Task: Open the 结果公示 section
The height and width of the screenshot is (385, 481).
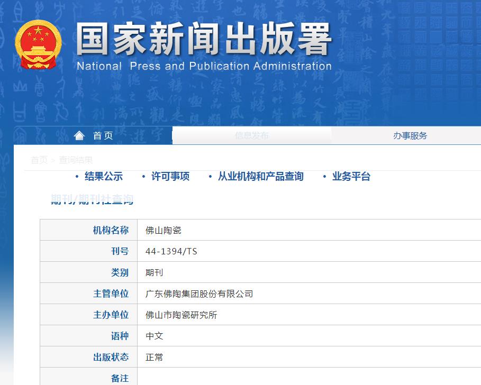Action: [105, 177]
